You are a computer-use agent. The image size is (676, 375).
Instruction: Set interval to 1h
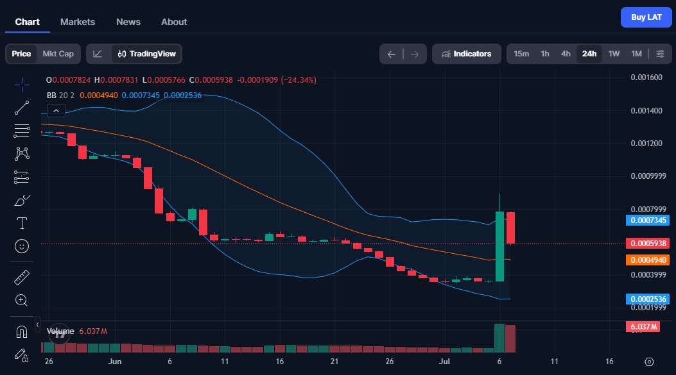545,54
